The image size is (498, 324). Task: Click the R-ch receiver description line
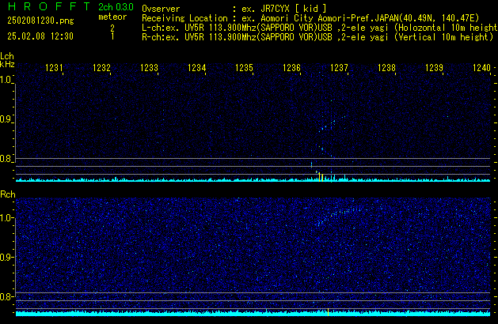317,37
